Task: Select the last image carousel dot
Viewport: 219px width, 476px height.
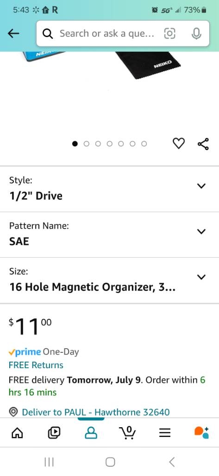Action: pos(144,144)
